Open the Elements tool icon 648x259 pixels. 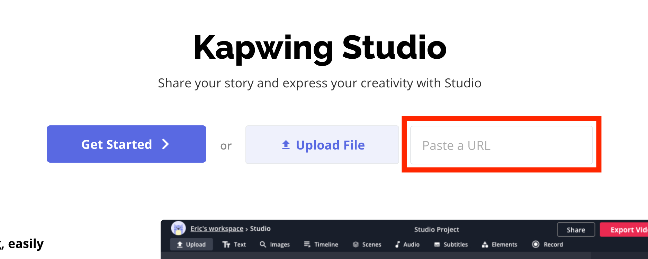[485, 244]
